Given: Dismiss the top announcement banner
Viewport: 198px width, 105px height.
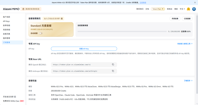Looking at the screenshot, I should 195,2.
